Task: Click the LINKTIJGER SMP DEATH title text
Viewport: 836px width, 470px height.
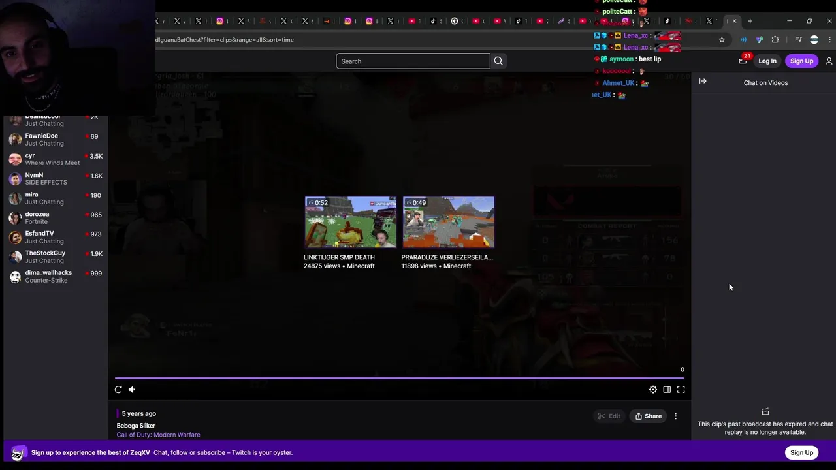Action: (339, 257)
